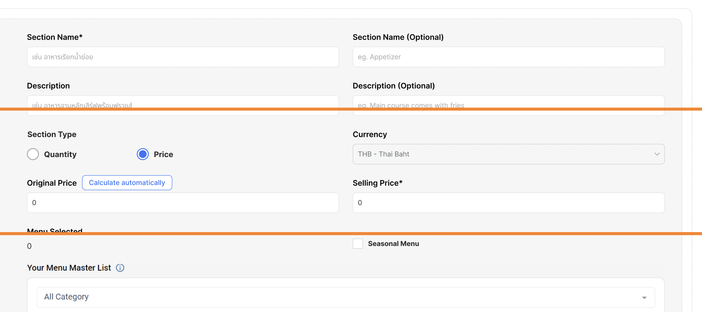Viewport: 702px width, 312px height.
Task: Select the Price radio button
Action: click(143, 154)
